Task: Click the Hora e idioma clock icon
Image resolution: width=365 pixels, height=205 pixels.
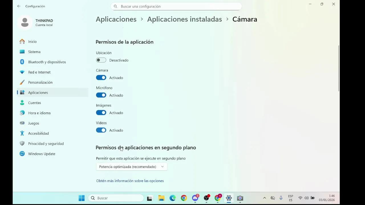Action: point(22,113)
